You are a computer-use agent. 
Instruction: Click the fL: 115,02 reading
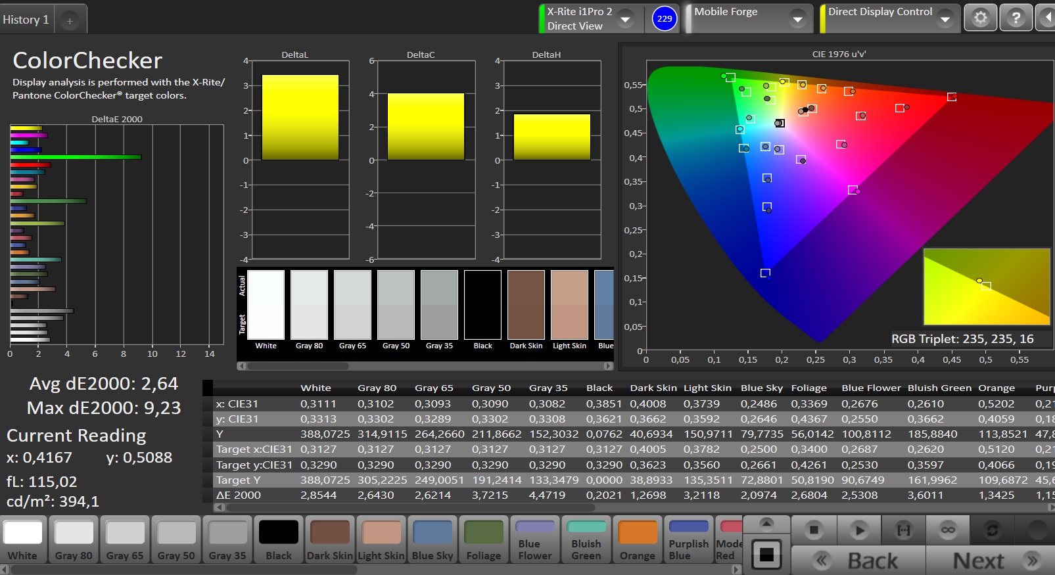[41, 482]
